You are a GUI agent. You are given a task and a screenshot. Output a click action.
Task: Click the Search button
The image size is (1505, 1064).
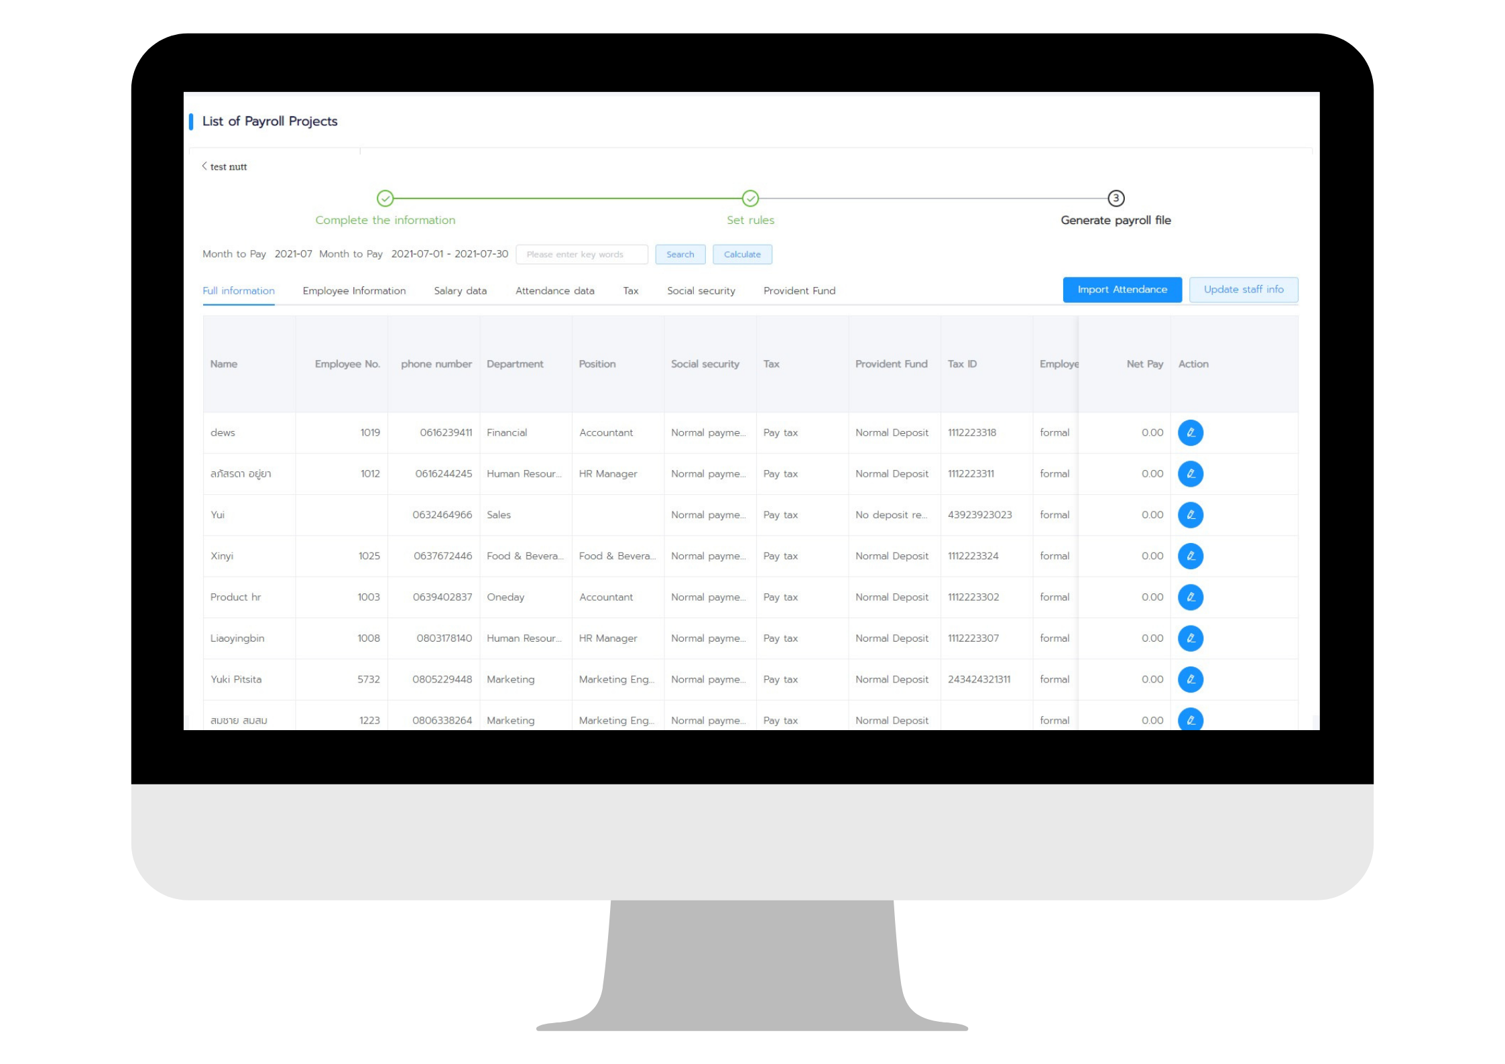pos(680,254)
